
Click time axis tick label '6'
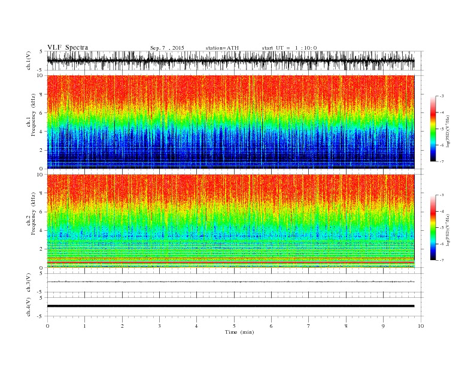coord(271,326)
